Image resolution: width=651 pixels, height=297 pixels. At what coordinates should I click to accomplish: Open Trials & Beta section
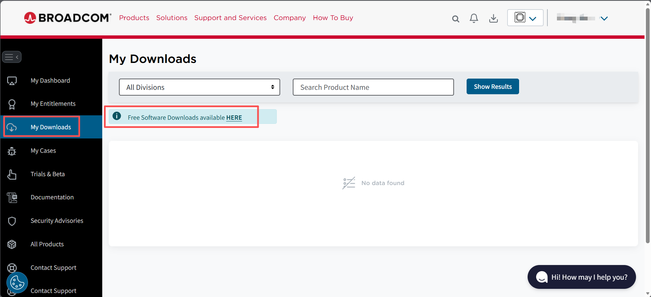pyautogui.click(x=48, y=174)
